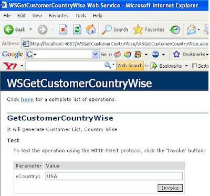Click the Google logo in toolbar

[x=13, y=55]
